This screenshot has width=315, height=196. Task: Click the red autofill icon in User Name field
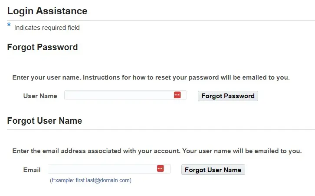click(177, 95)
